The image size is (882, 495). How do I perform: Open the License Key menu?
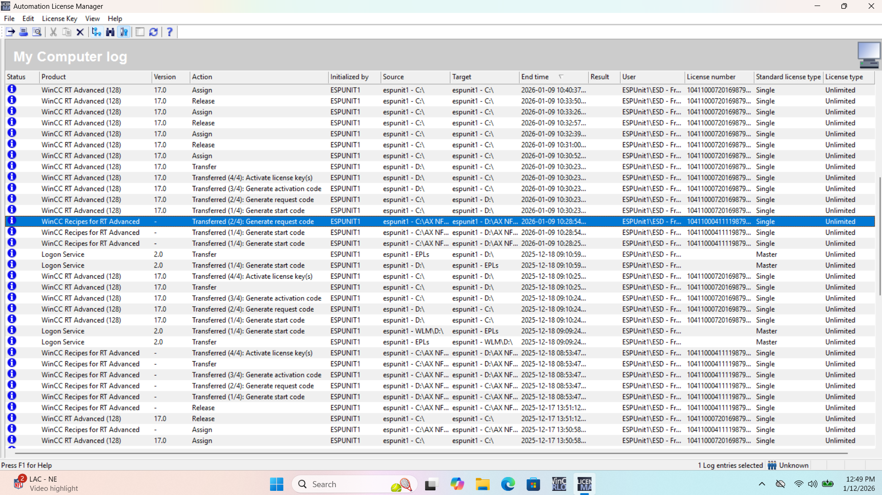(x=60, y=18)
